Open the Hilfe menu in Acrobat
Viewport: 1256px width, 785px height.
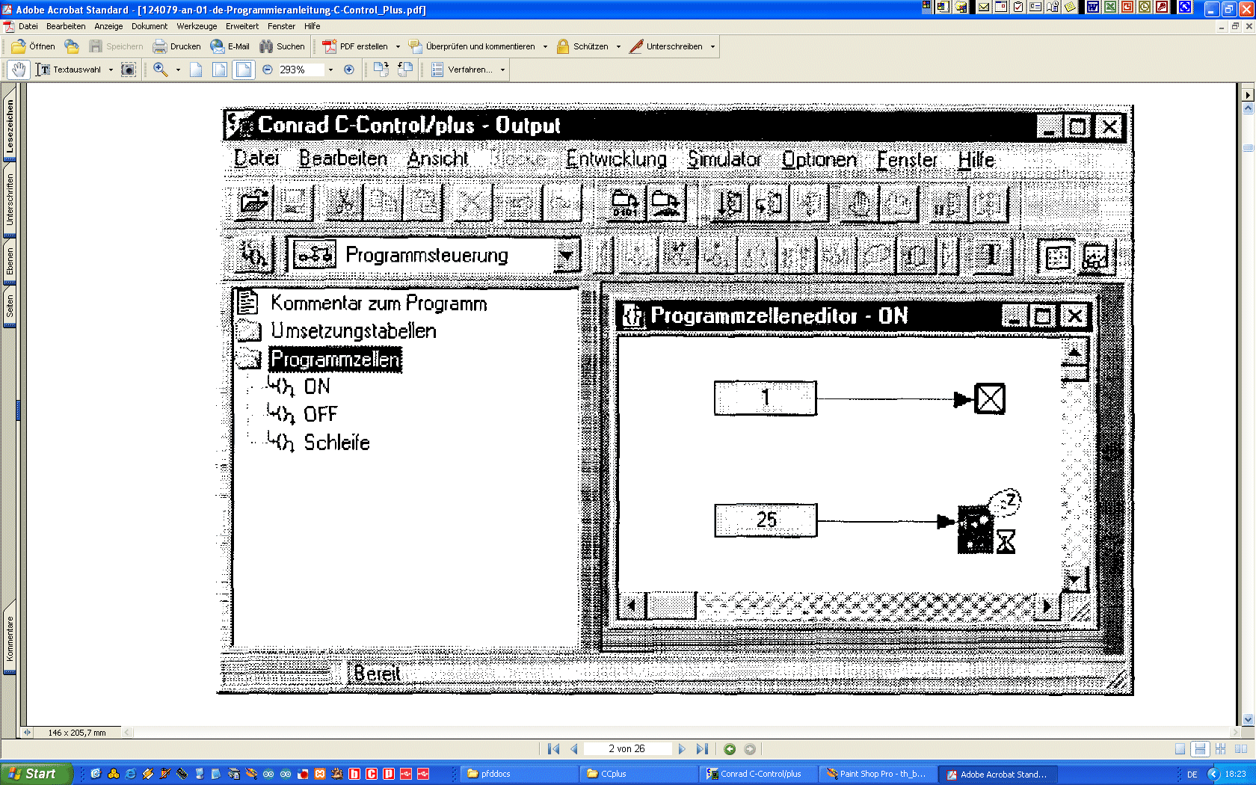pos(312,26)
